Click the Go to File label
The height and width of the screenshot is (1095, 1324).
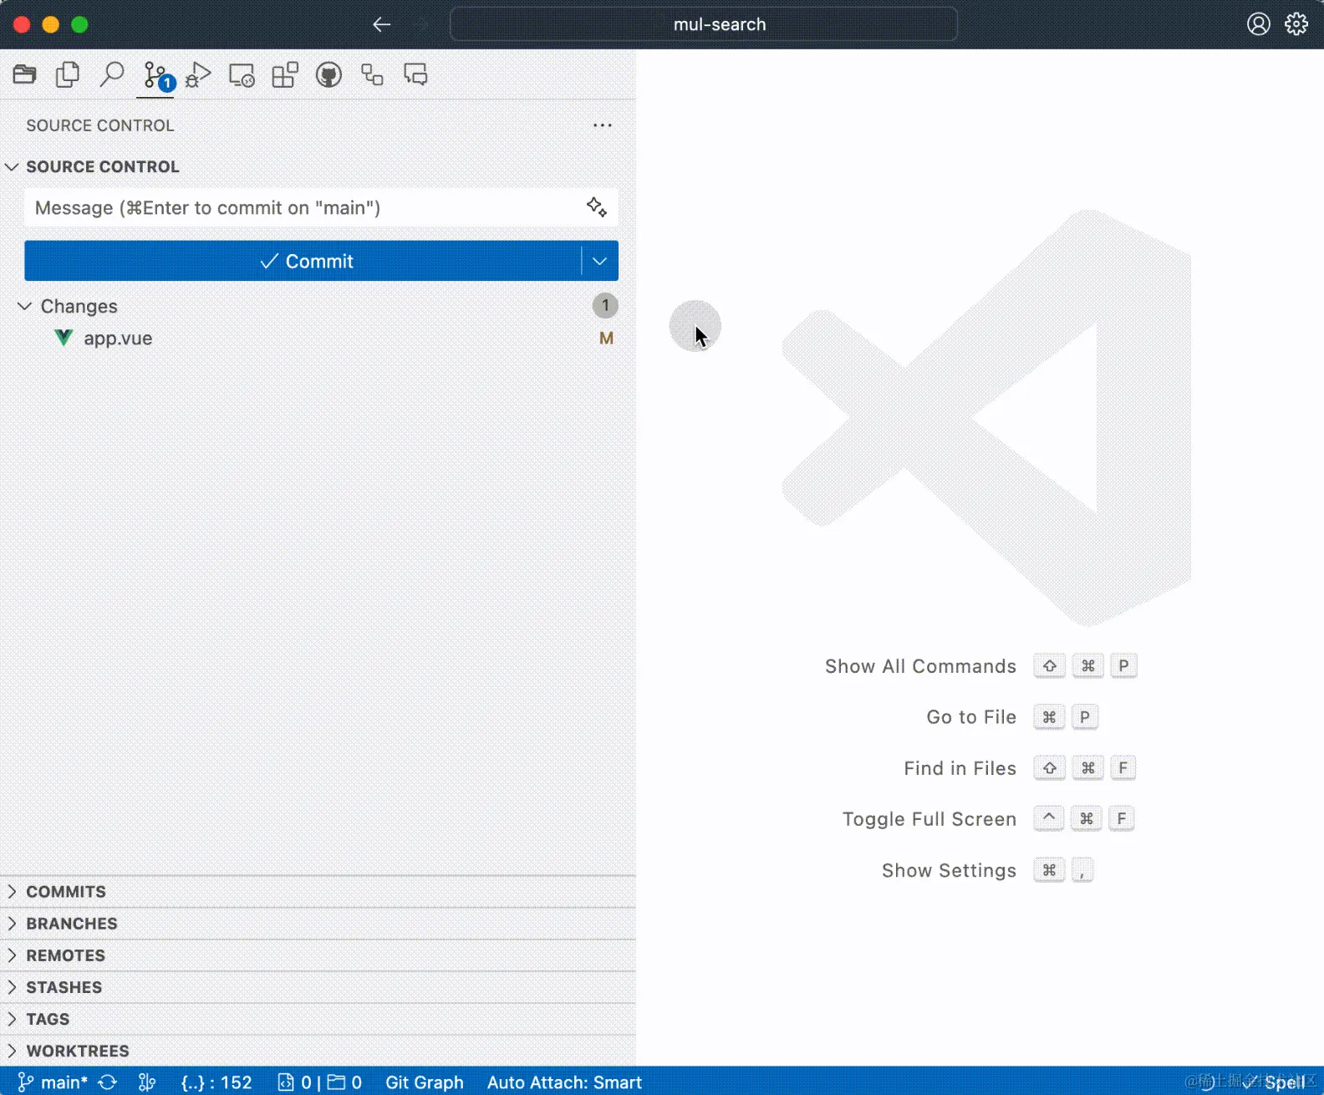pyautogui.click(x=971, y=717)
